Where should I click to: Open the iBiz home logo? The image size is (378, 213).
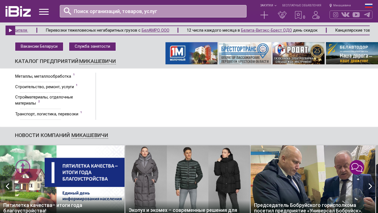(18, 11)
